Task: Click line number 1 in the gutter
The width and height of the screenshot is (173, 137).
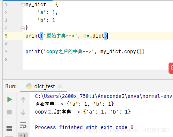Action: pyautogui.click(x=6, y=5)
